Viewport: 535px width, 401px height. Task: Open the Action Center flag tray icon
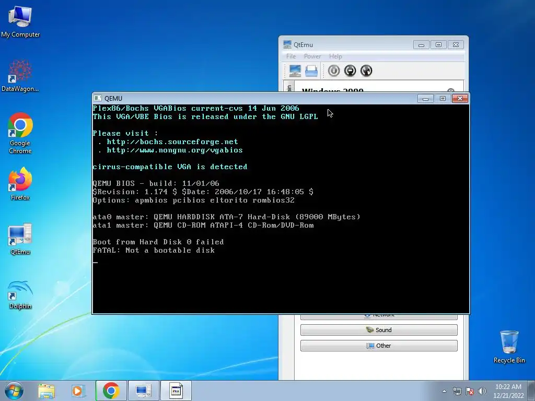[x=470, y=391]
